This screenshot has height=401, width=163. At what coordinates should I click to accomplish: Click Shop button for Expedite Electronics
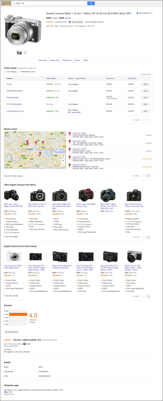pyautogui.click(x=145, y=91)
